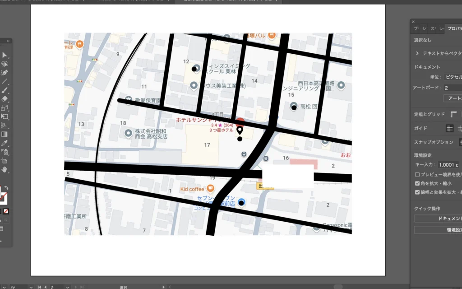The image size is (462, 289).
Task: Select the Free Transform tool
Action: 5,117
